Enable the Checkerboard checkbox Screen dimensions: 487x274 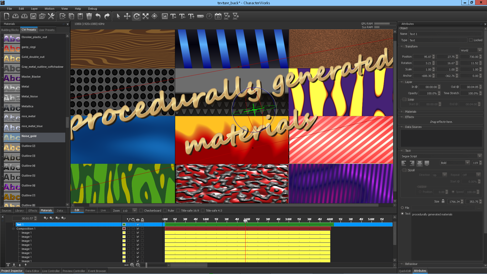[141, 211]
